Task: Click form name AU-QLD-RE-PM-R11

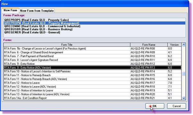Action: (x=143, y=60)
